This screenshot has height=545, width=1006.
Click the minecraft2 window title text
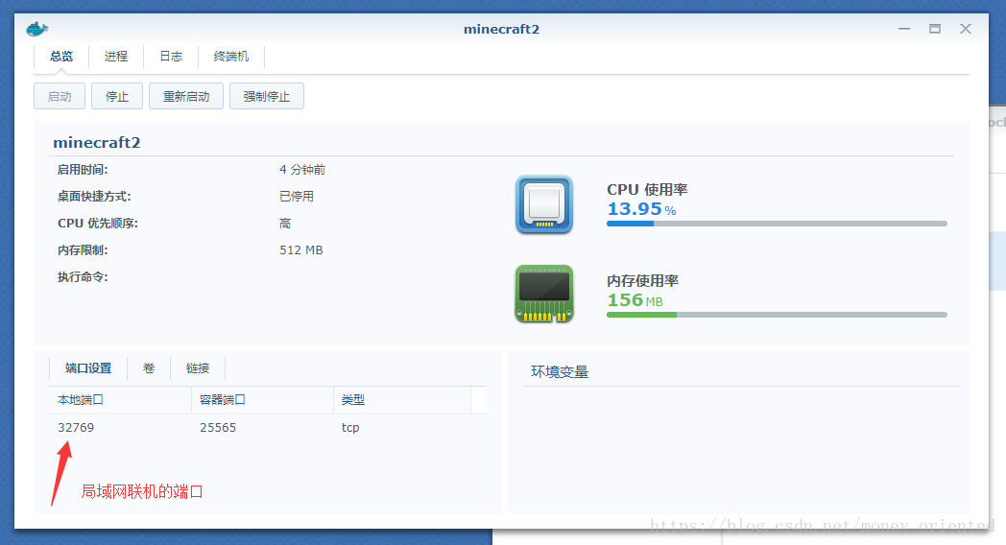502,29
